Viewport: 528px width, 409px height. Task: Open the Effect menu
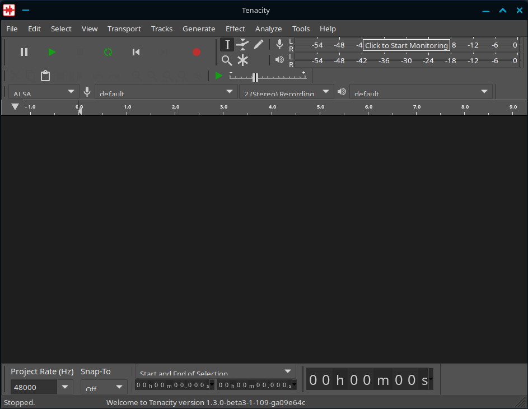235,29
